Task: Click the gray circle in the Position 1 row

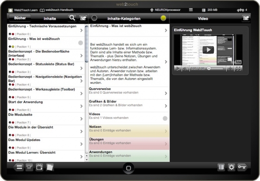Action: [80, 43]
